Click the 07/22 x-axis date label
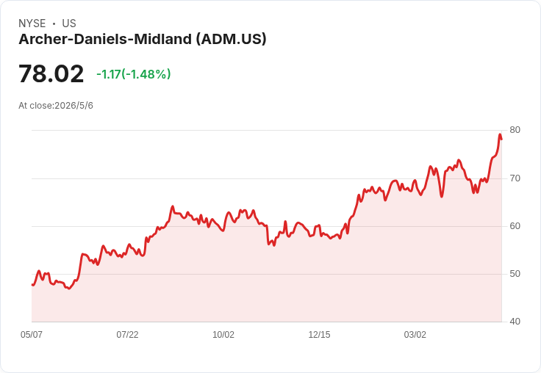 [x=127, y=334]
